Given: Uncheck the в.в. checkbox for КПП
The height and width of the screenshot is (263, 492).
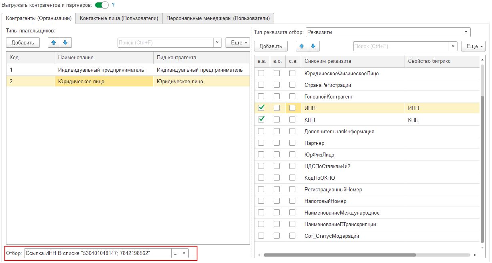Looking at the screenshot, I should pos(261,119).
